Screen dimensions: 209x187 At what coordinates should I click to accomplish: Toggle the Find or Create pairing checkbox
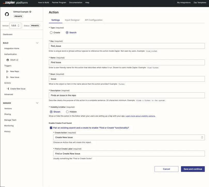[51, 128]
